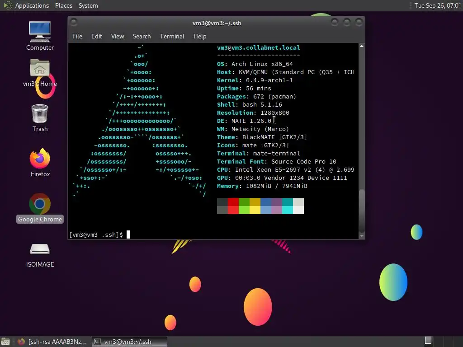Click the terminal vertical scrollbar thumb
This screenshot has height=347, width=463.
click(361, 211)
